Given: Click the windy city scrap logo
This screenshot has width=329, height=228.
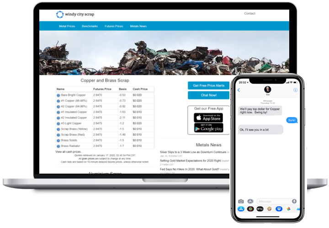Looking at the screenshot, I should click(75, 14).
